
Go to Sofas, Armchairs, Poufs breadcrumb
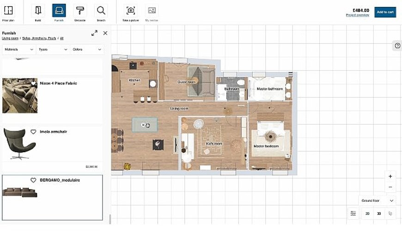pyautogui.click(x=39, y=38)
